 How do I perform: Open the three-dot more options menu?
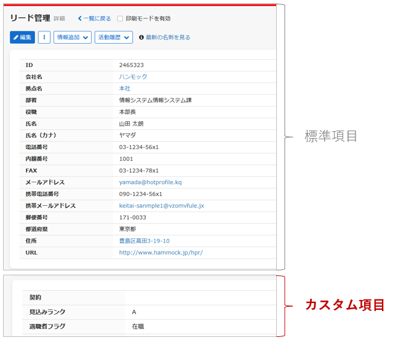(44, 38)
